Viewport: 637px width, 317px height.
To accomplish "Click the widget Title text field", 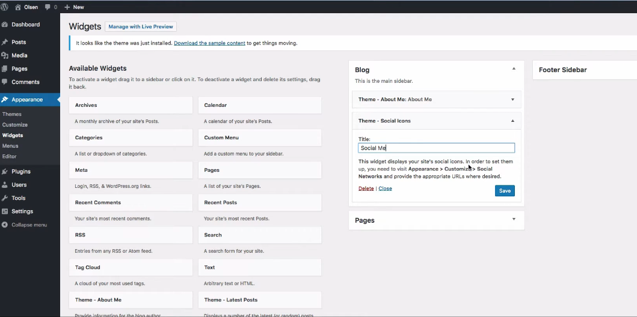I will pos(436,148).
